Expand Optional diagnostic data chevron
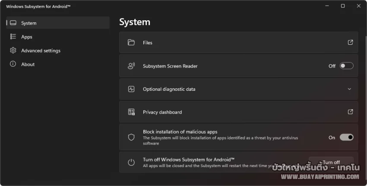 pyautogui.click(x=349, y=89)
